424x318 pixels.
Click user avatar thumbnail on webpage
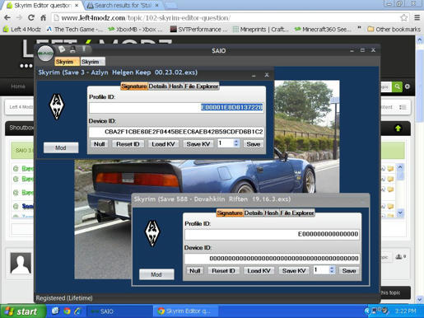tap(21, 264)
